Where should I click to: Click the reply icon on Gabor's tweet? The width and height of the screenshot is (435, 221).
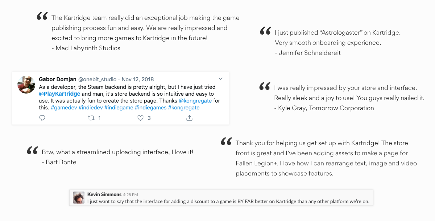[x=42, y=118]
